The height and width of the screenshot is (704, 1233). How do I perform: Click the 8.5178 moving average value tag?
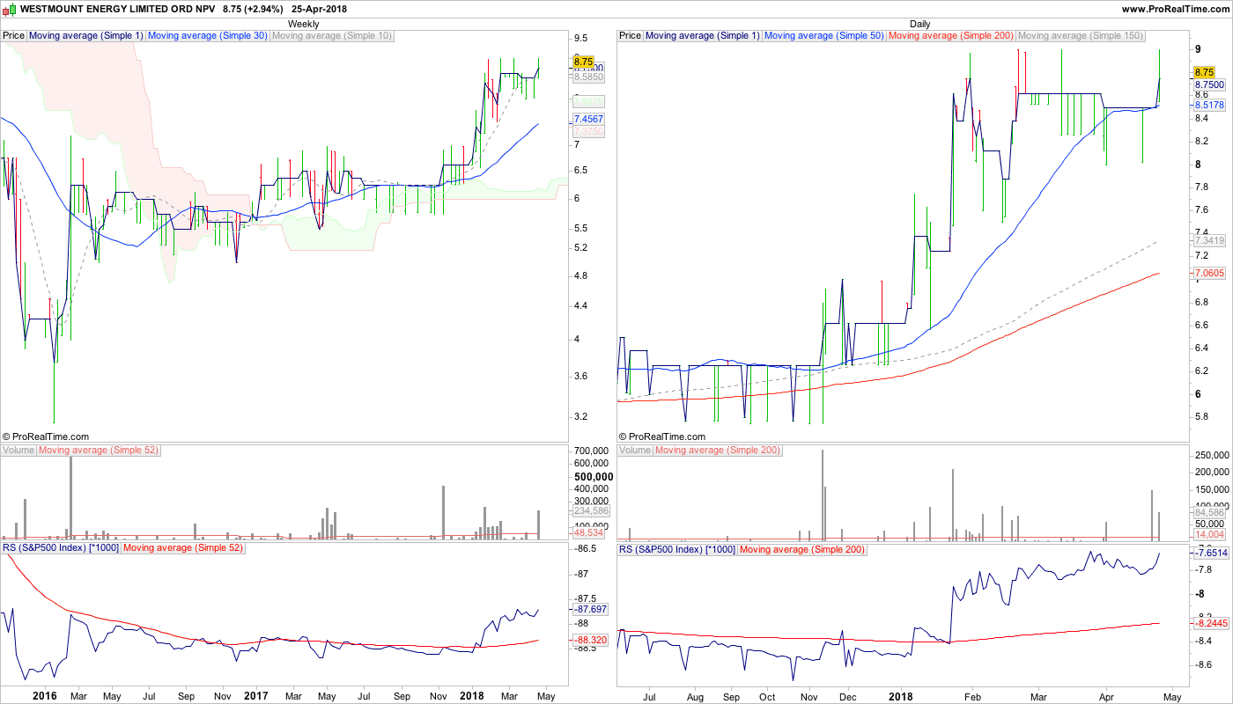point(1209,105)
